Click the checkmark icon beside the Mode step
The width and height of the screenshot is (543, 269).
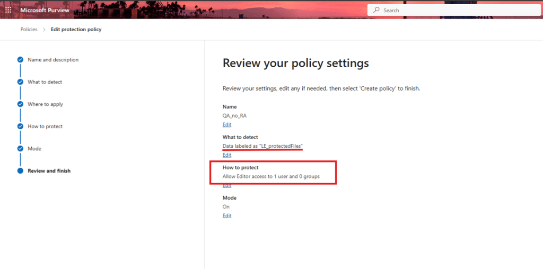20,149
